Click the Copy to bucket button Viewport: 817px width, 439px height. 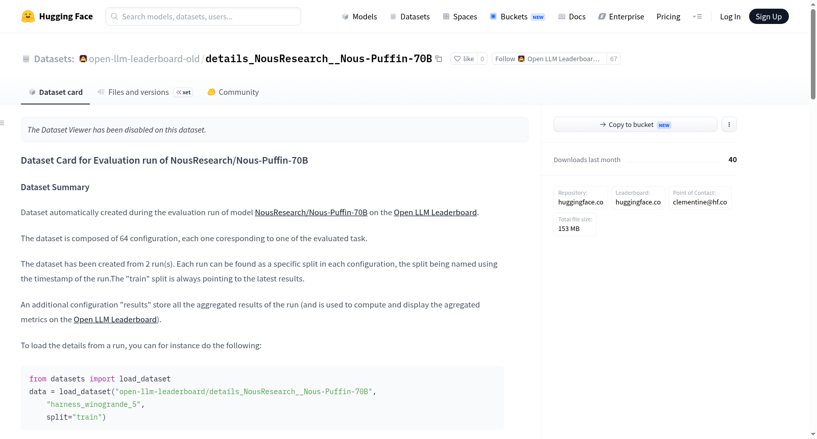(635, 124)
